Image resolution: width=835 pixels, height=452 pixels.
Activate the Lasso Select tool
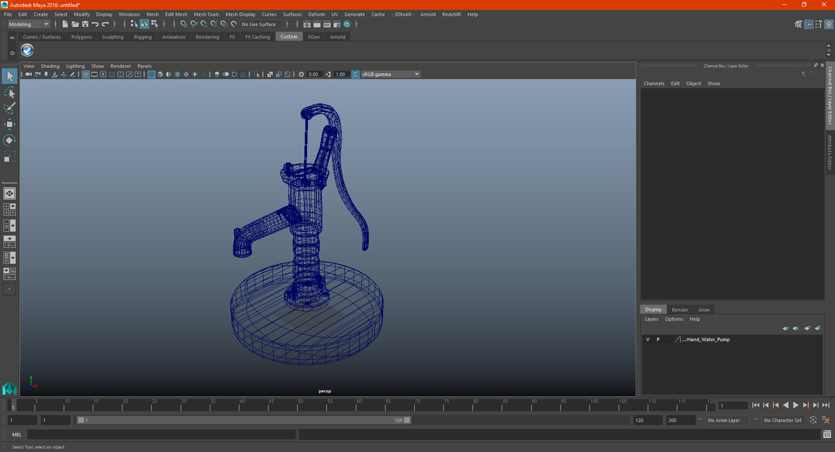[10, 92]
